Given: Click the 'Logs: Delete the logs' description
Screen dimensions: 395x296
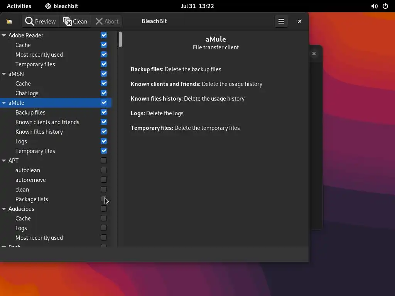Looking at the screenshot, I should [x=157, y=113].
